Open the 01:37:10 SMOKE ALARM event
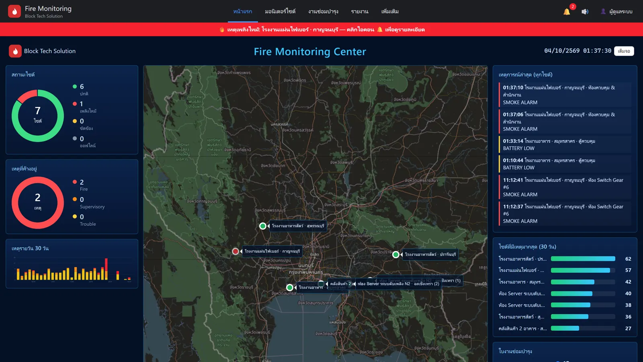The image size is (643, 362). [565, 95]
